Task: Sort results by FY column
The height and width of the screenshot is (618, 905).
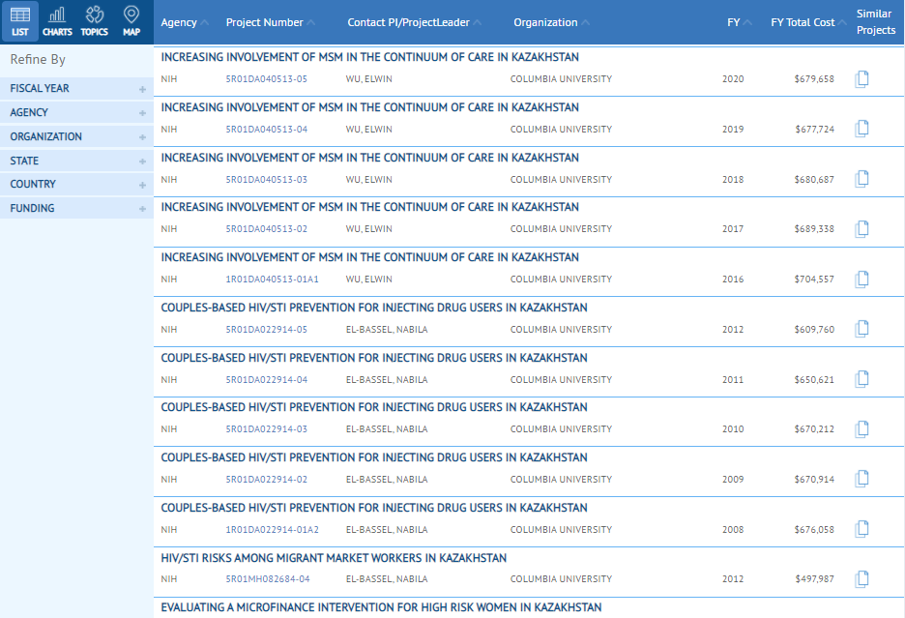Action: (x=740, y=22)
